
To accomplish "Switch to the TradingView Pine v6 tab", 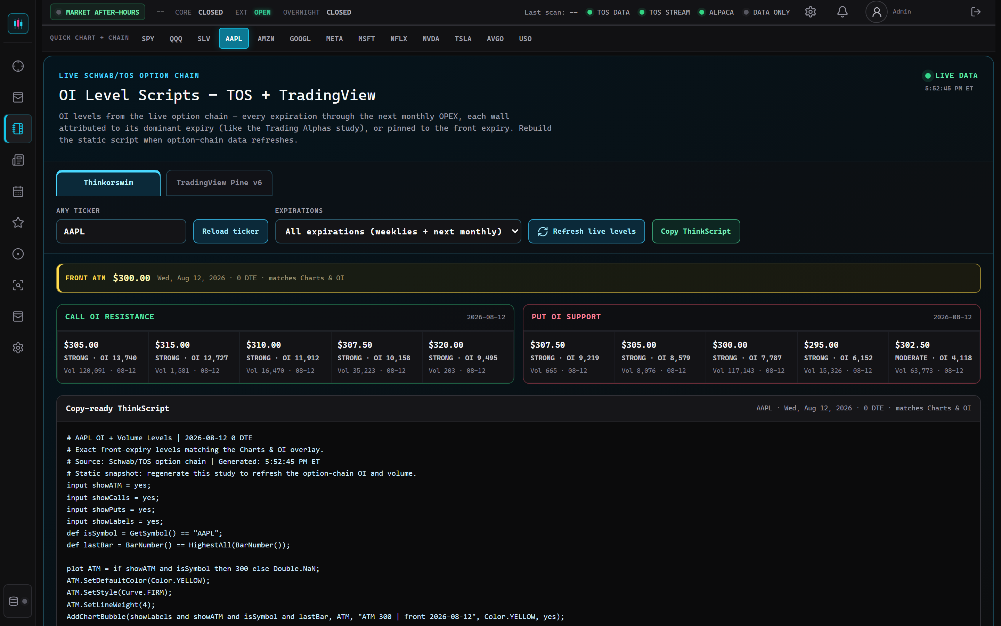I will click(x=219, y=183).
